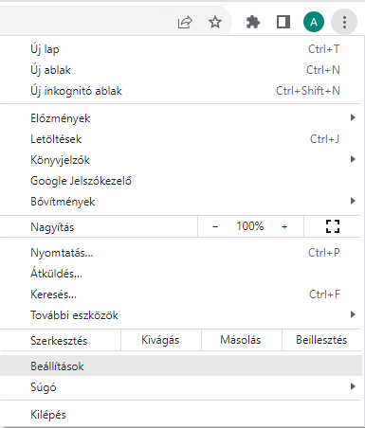Expand the További eszközök submenu
The width and height of the screenshot is (365, 428).
[181, 315]
